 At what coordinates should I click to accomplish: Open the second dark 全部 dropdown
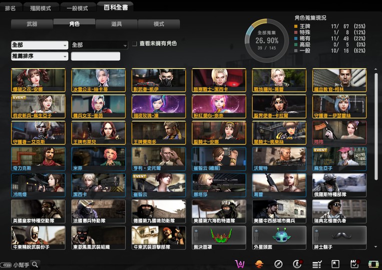99,45
